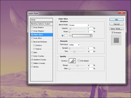
Task: Close the Layer Style dialog
Action: click(x=122, y=13)
